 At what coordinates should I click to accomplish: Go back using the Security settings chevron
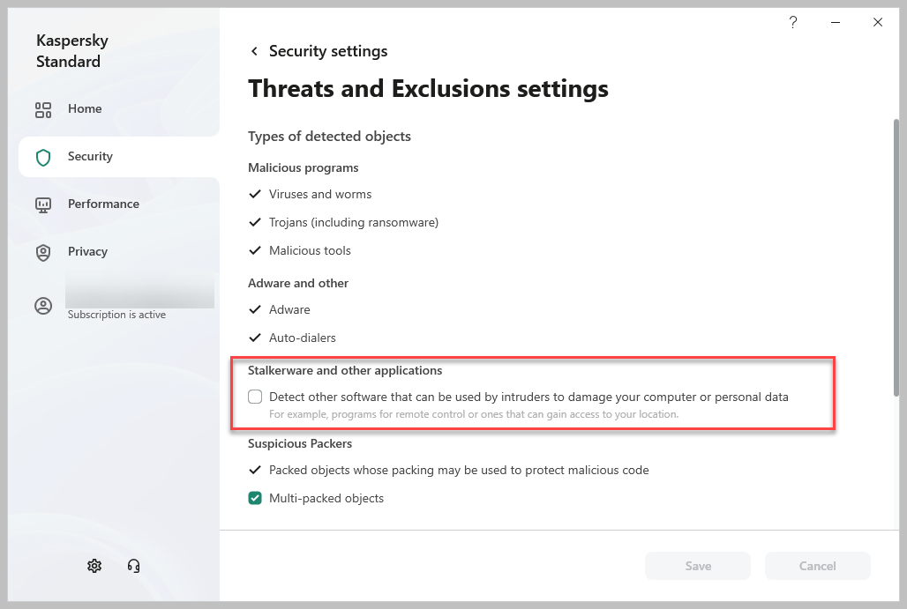(x=254, y=51)
